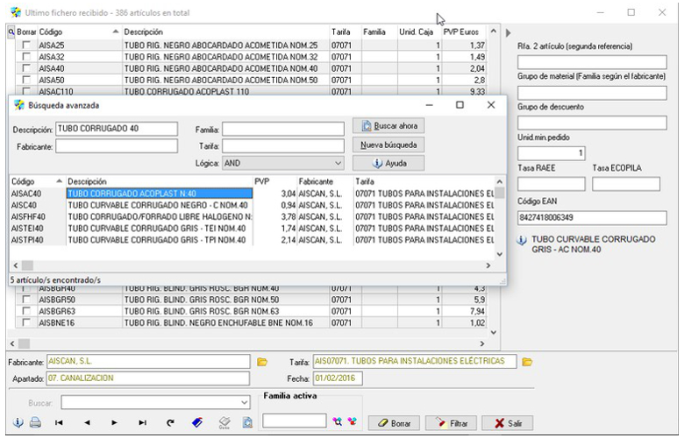Click the refresh arrow icon

point(170,422)
